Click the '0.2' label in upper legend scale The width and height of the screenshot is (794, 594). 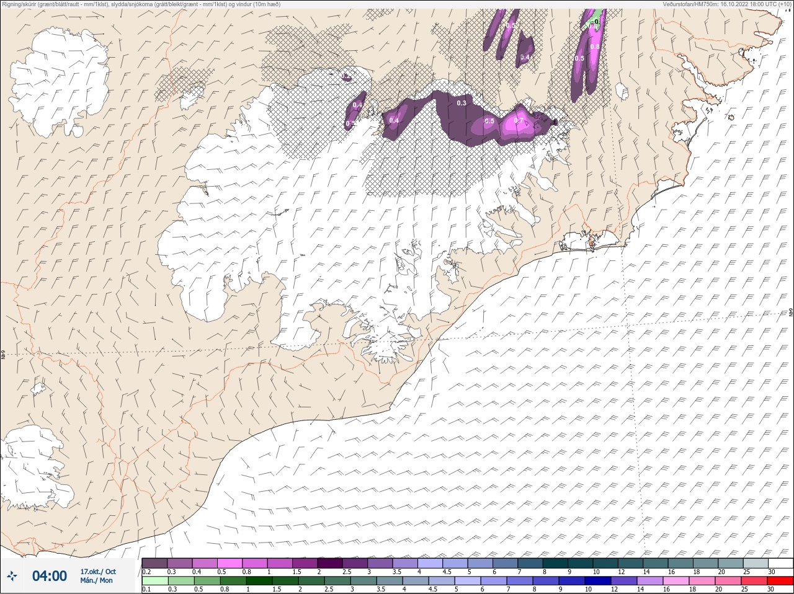coord(147,572)
